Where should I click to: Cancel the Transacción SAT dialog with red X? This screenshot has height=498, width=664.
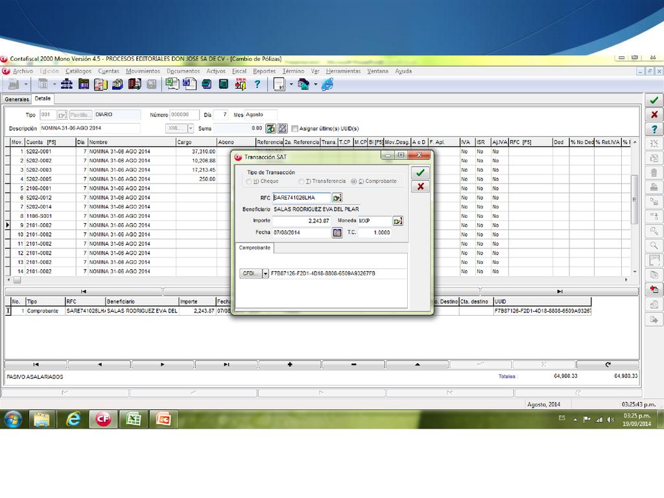[420, 187]
